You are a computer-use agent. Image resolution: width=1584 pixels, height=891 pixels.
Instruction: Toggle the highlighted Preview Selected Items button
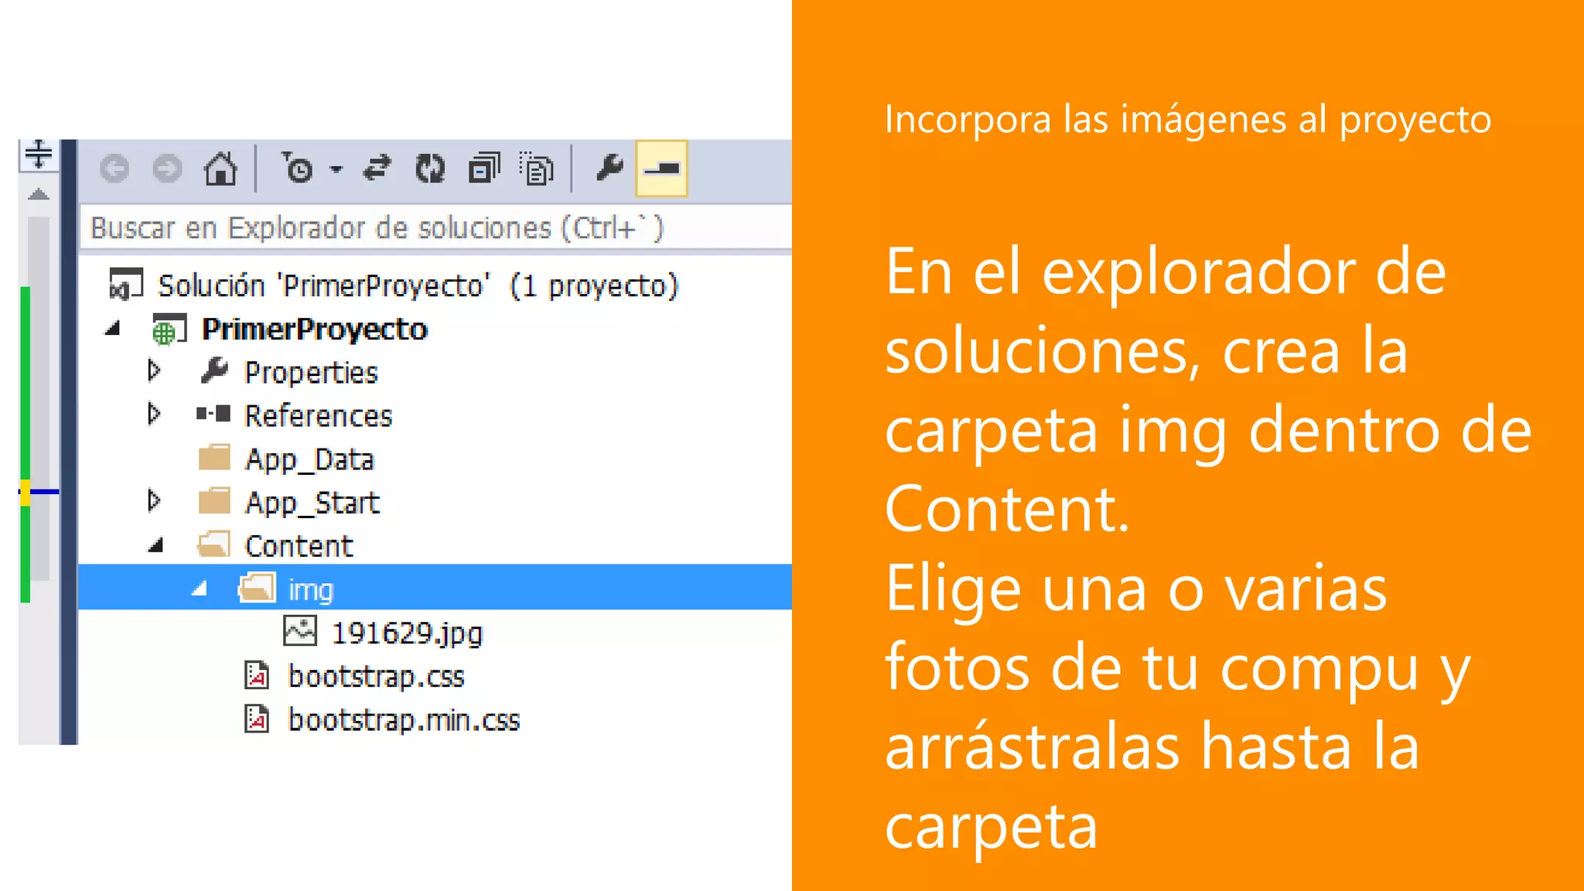(661, 168)
